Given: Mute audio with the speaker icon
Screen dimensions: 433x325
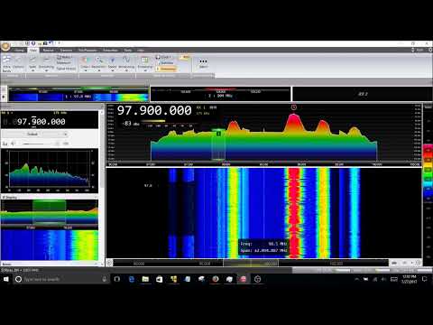Looking at the screenshot, I should (13, 144).
